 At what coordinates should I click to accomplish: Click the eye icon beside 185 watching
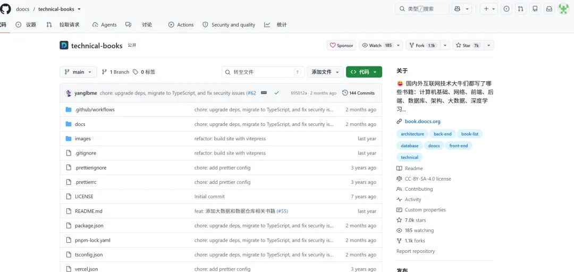pyautogui.click(x=399, y=230)
